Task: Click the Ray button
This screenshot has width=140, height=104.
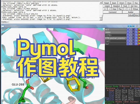Action: tap(136, 3)
